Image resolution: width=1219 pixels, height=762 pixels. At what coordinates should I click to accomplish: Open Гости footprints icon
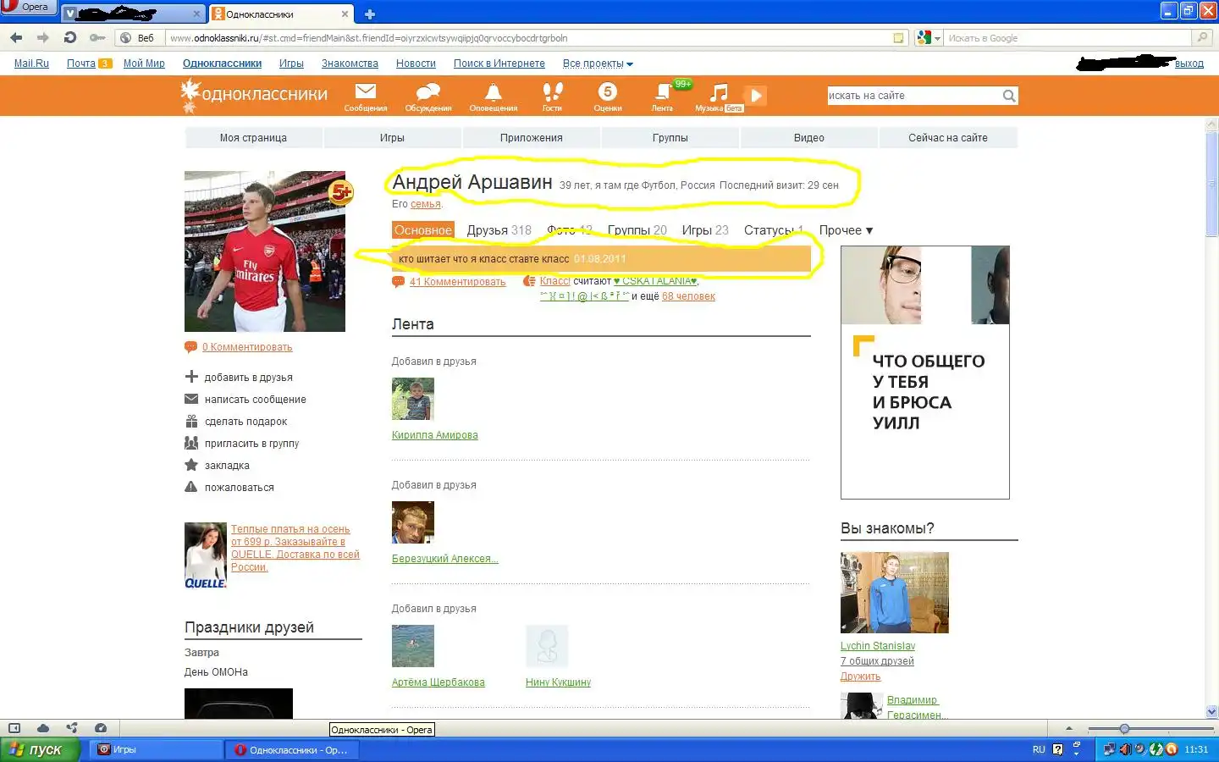click(552, 92)
